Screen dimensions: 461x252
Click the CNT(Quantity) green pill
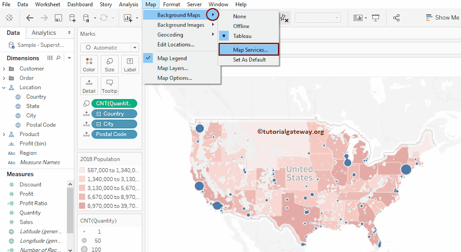[x=114, y=103]
